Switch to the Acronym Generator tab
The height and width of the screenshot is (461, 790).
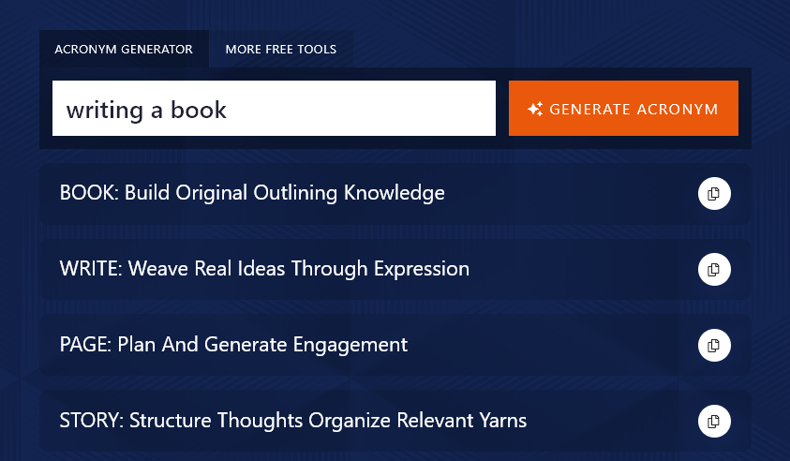[x=124, y=50]
